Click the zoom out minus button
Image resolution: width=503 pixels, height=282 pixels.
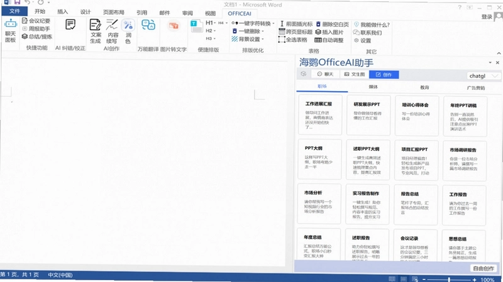[x=424, y=279]
